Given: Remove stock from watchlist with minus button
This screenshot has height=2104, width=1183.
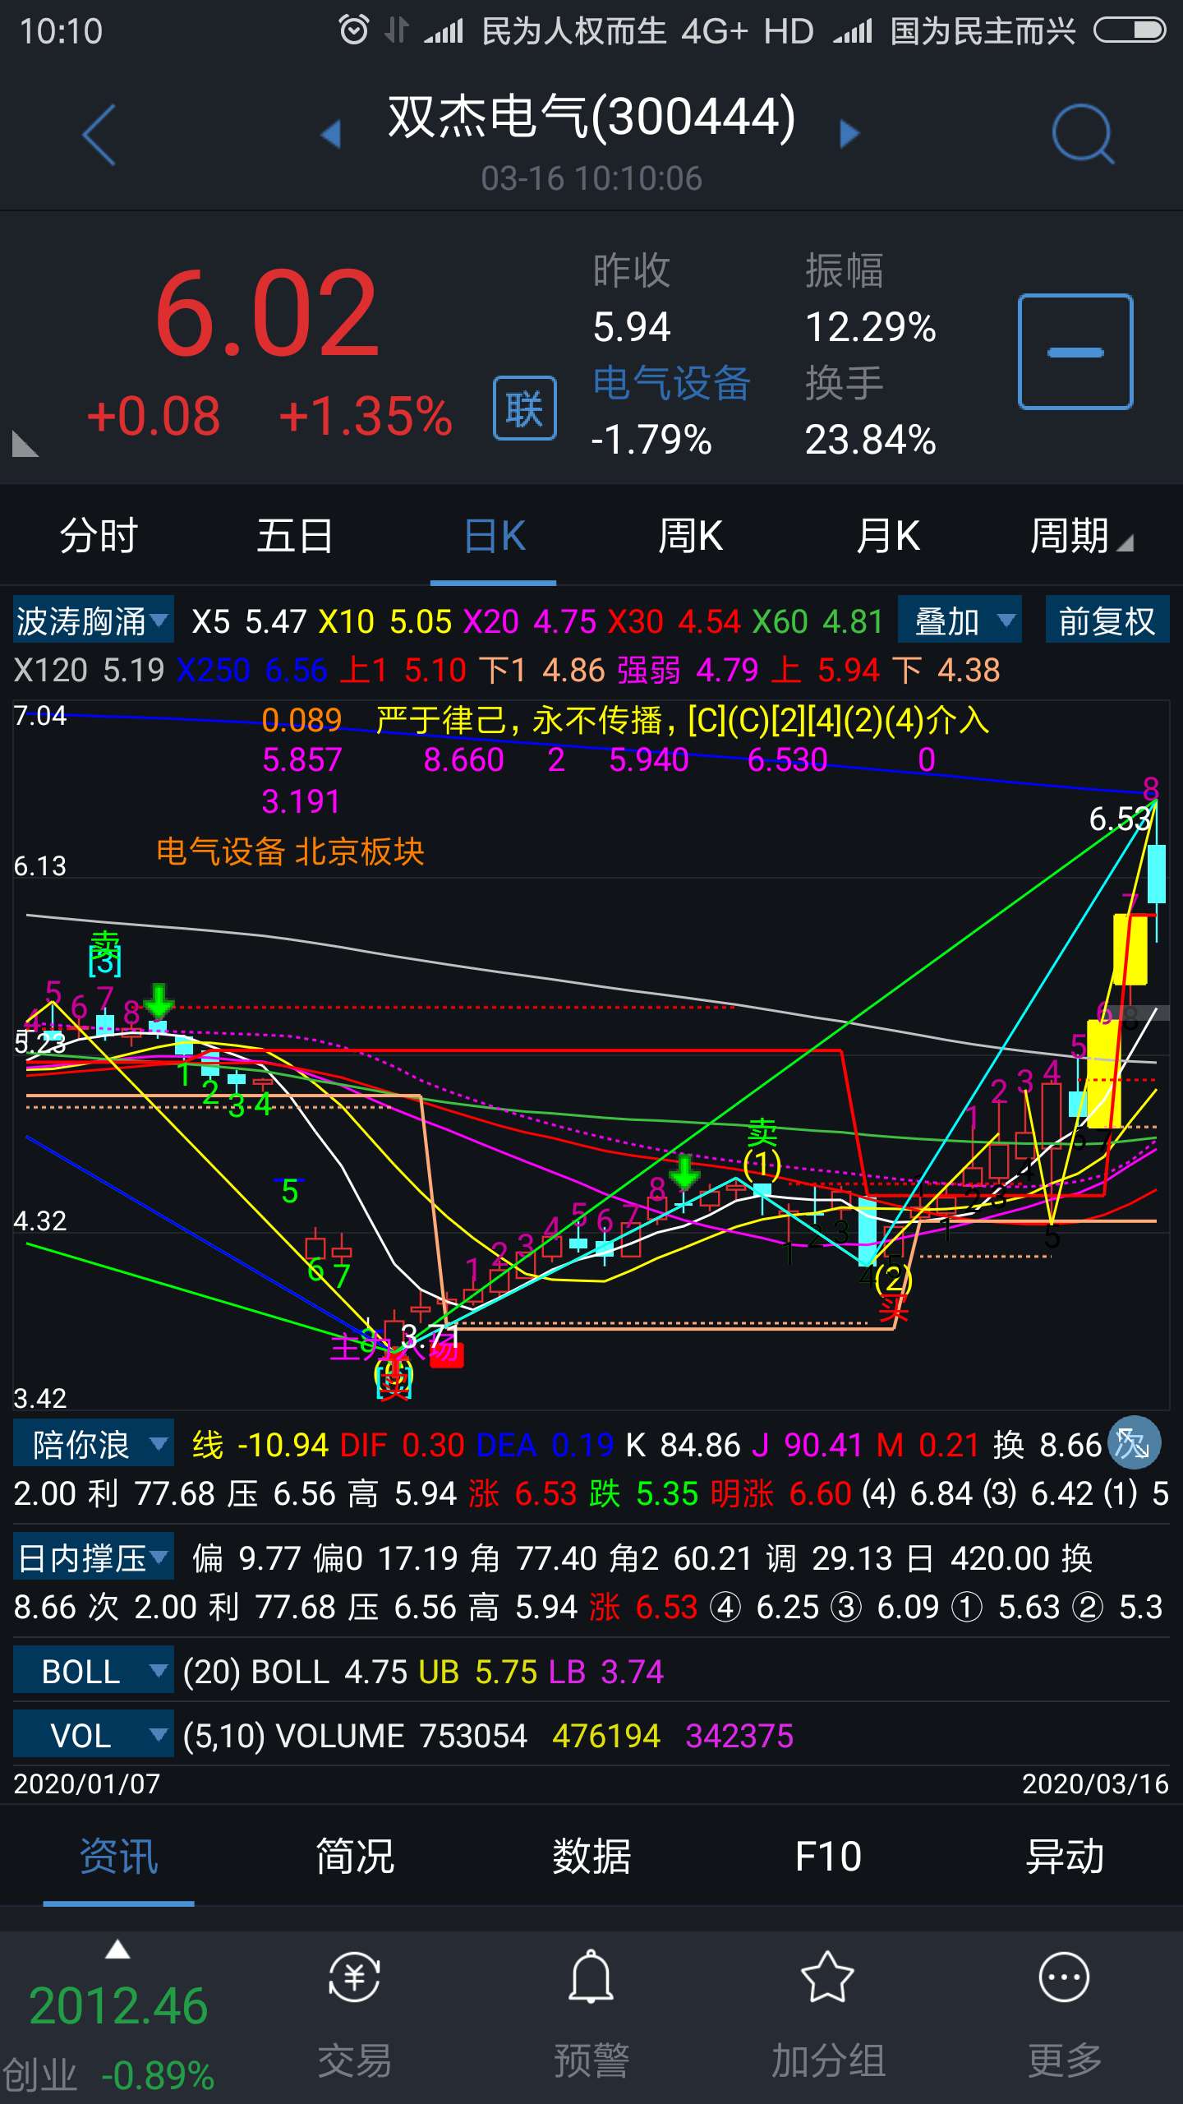Looking at the screenshot, I should [x=1075, y=352].
